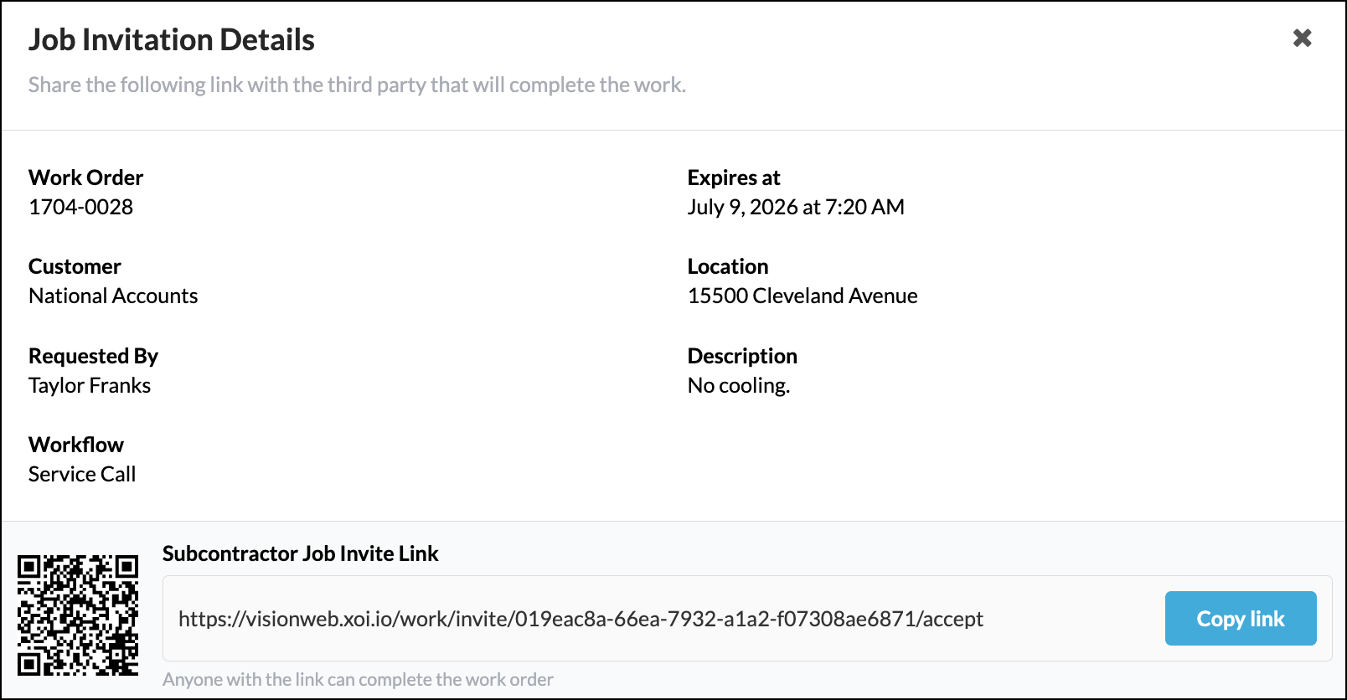Click the subcontractor invite QR code
The width and height of the screenshot is (1347, 700).
click(x=78, y=615)
